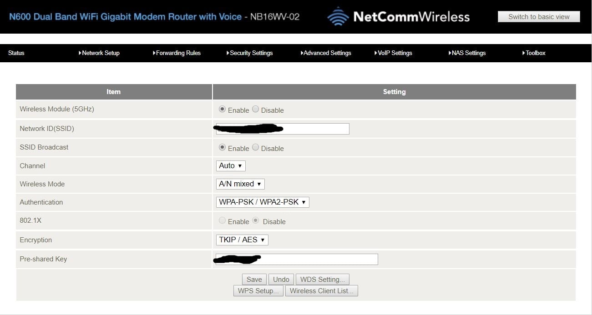Viewport: 592px width, 315px height.
Task: Open the NAS Settings menu
Action: click(x=467, y=53)
